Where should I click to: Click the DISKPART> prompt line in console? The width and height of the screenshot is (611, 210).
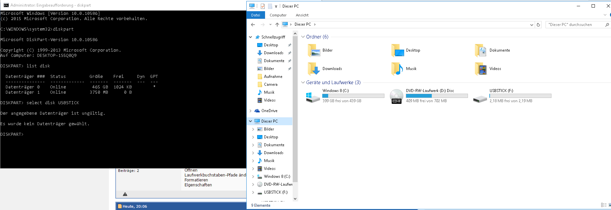point(12,134)
